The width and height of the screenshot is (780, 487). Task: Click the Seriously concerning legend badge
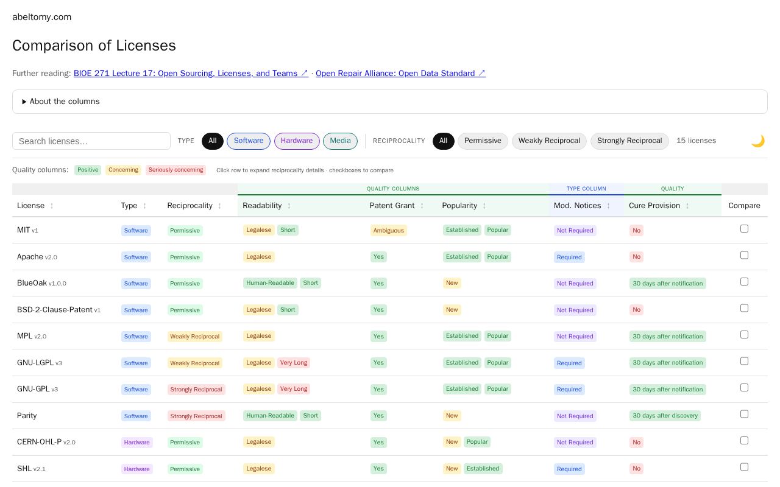point(175,170)
